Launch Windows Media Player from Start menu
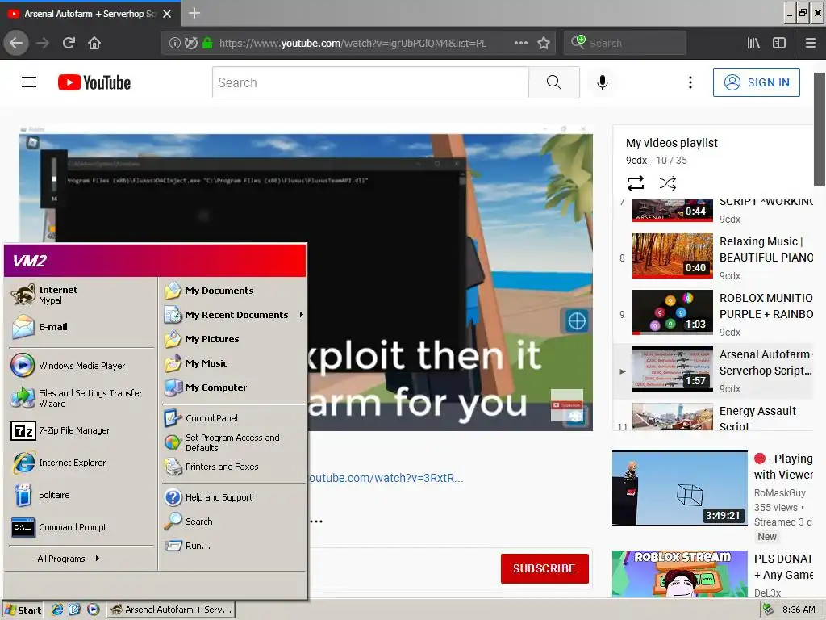Image resolution: width=826 pixels, height=620 pixels. (68, 366)
